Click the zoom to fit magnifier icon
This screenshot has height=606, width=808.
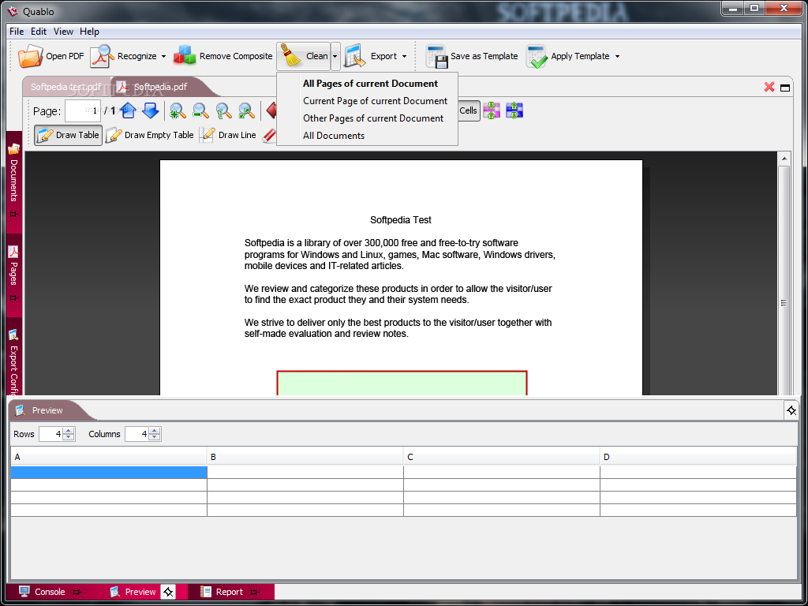(246, 110)
